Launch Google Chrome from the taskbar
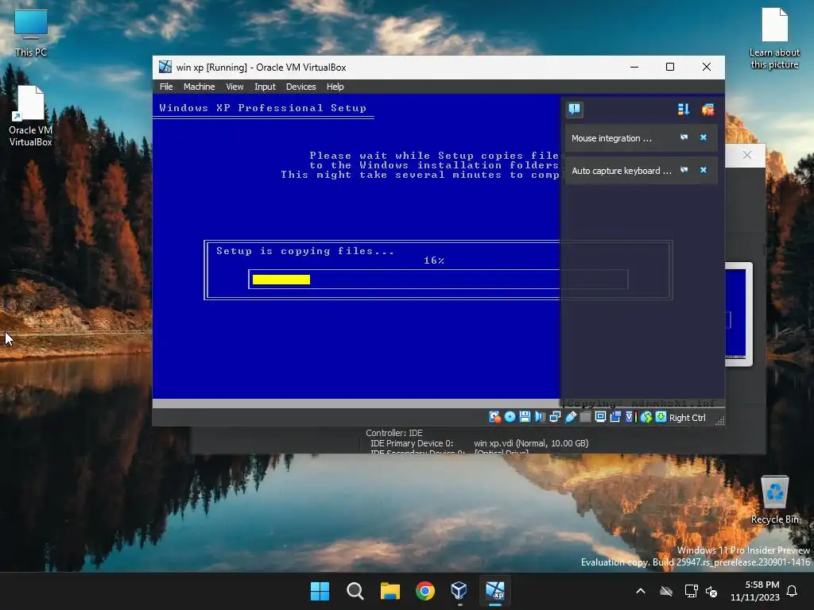814x610 pixels. pyautogui.click(x=425, y=591)
